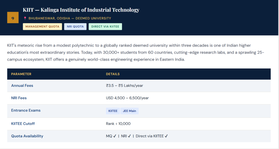Viewport: 279px width, 149px height.
Task: Click the DETAILS column header
Action: (113, 74)
